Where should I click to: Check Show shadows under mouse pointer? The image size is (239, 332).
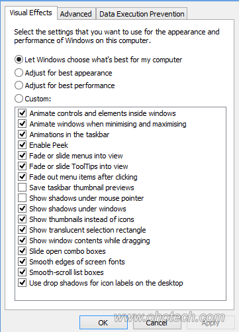23,198
